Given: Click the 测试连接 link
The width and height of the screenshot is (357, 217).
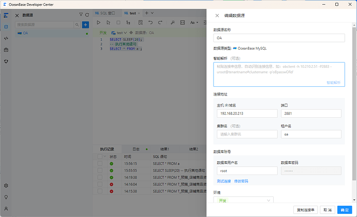Looking at the screenshot, I should 224,181.
